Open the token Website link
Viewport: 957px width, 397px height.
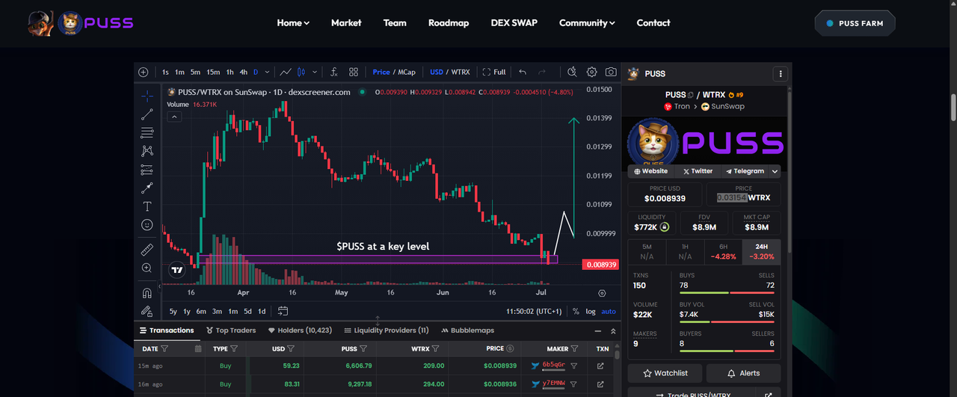(x=650, y=171)
